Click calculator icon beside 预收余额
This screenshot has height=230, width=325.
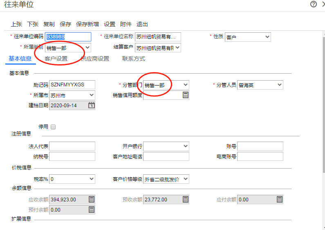(186, 199)
